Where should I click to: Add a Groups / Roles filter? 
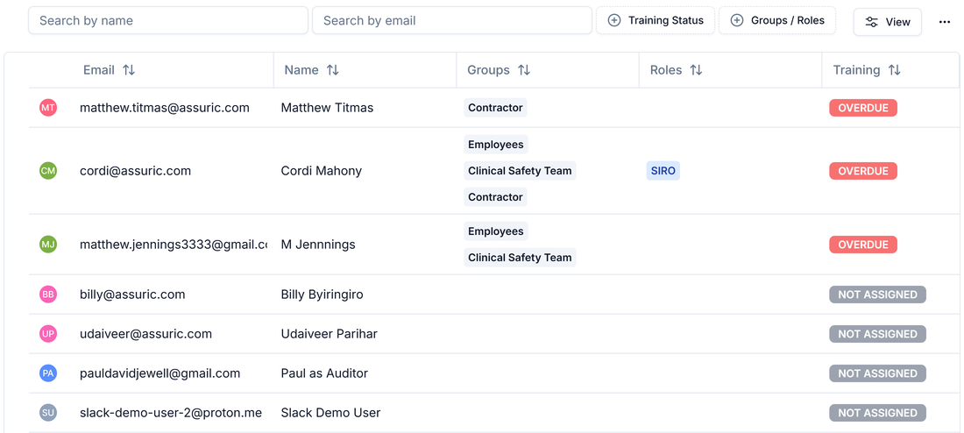click(777, 20)
